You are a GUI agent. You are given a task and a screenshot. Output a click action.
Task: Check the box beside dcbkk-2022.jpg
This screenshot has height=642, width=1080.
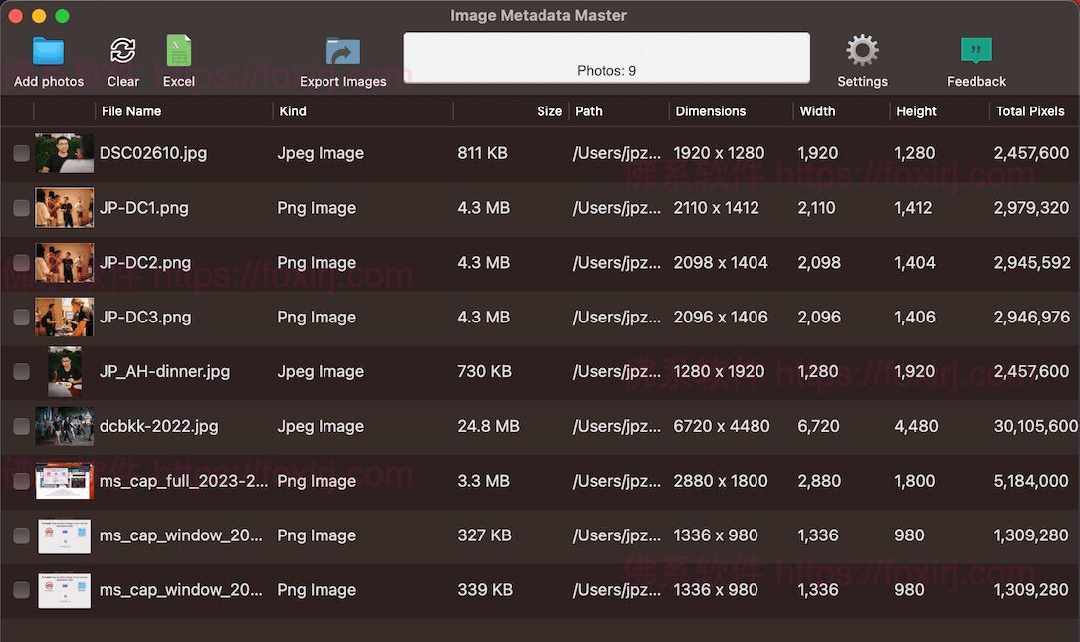click(x=21, y=426)
